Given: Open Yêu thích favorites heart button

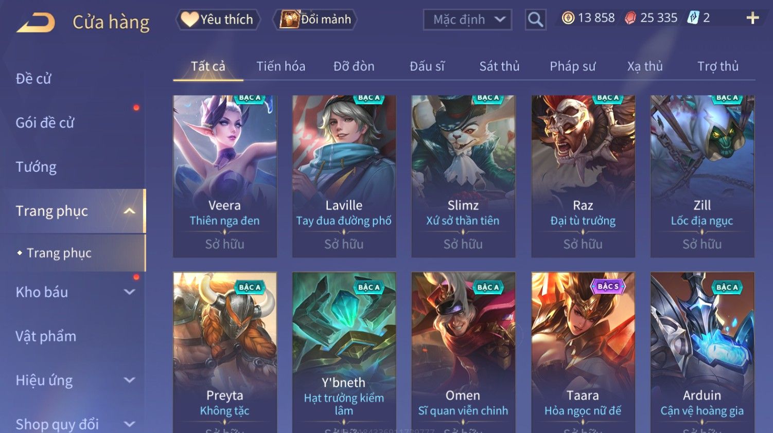Looking at the screenshot, I should click(x=218, y=20).
